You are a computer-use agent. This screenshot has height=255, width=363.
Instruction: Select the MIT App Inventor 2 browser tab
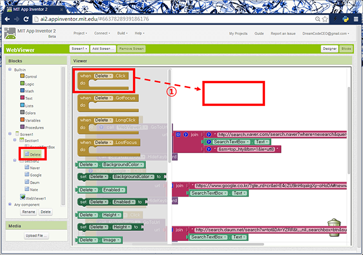[x=35, y=10]
